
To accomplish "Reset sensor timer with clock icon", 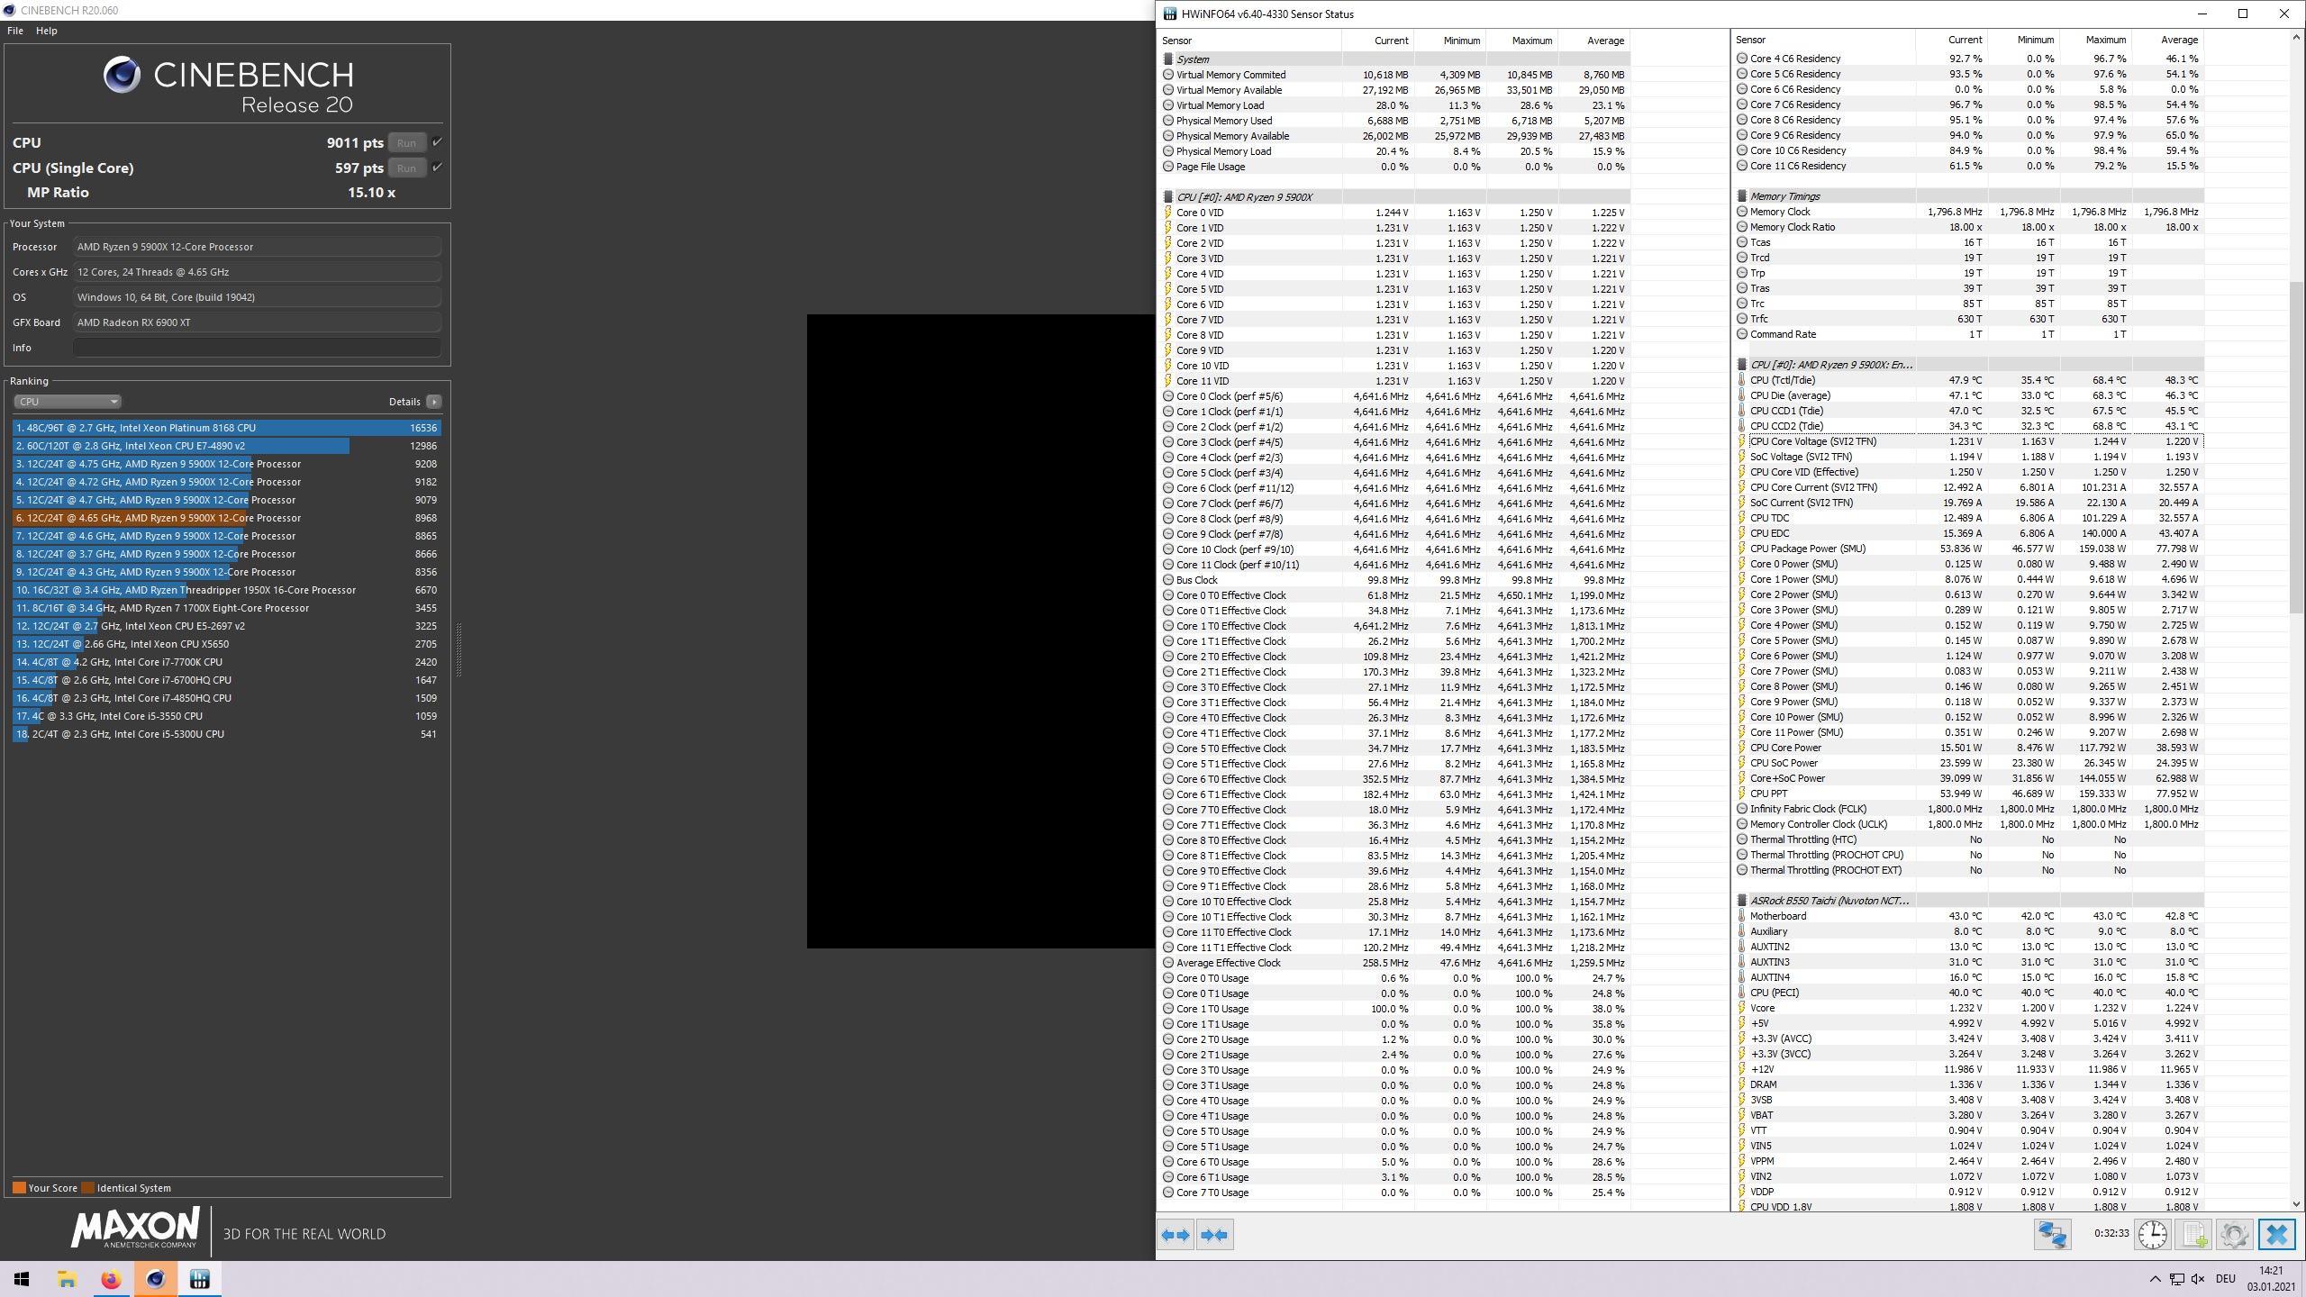I will click(x=2153, y=1235).
